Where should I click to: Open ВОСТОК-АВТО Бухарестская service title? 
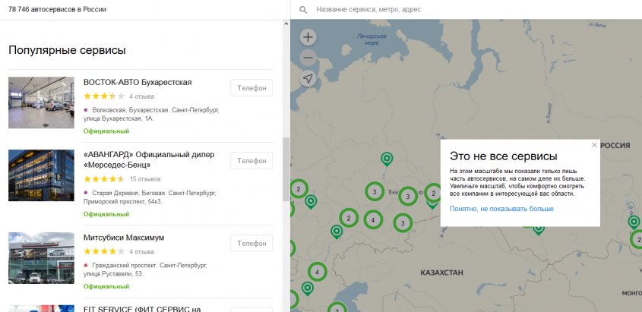[x=138, y=82]
